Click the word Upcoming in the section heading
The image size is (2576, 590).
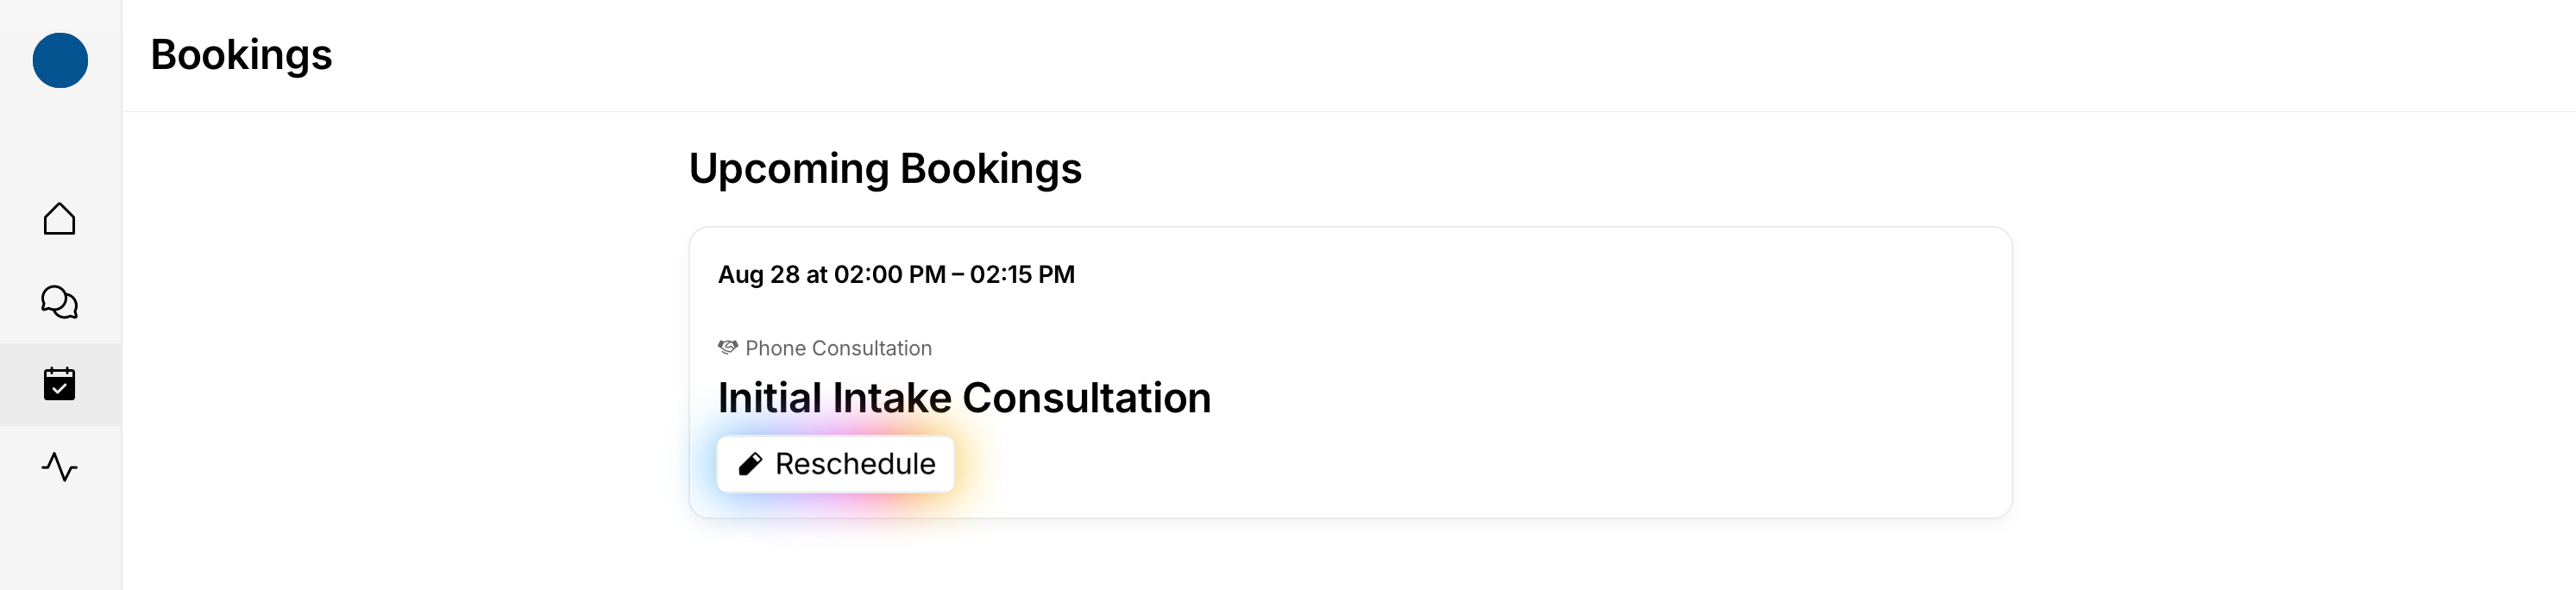pos(788,168)
